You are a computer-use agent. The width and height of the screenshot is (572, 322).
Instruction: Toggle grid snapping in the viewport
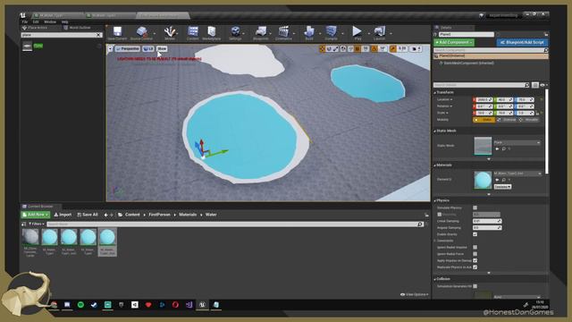pyautogui.click(x=357, y=48)
